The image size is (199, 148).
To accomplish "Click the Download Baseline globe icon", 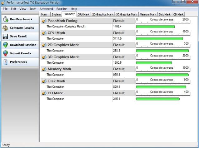I will (x=5, y=45).
